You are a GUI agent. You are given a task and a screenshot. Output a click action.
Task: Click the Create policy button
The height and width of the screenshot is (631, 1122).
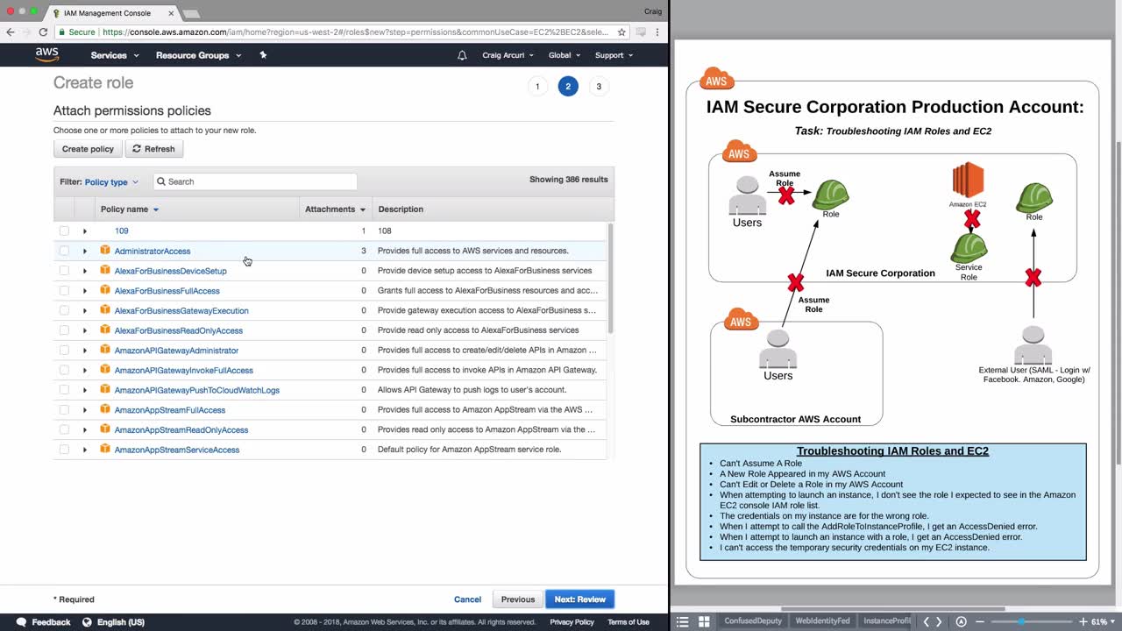88,149
